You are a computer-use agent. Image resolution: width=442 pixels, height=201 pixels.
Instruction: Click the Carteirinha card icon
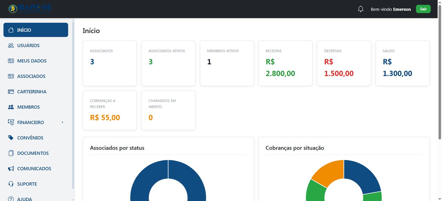[11, 92]
